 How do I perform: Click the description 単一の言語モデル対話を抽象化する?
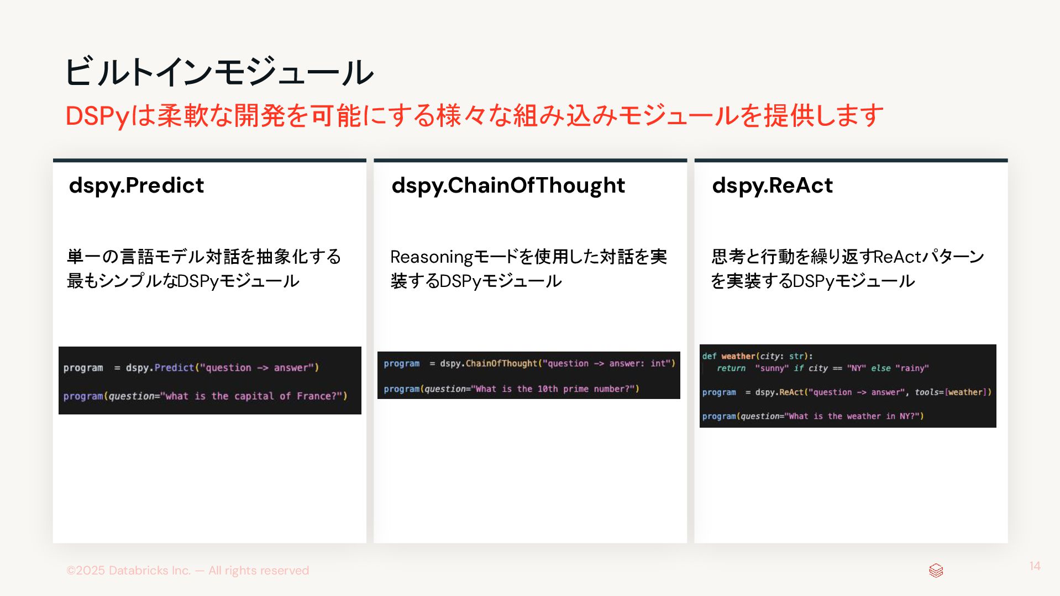point(204,257)
